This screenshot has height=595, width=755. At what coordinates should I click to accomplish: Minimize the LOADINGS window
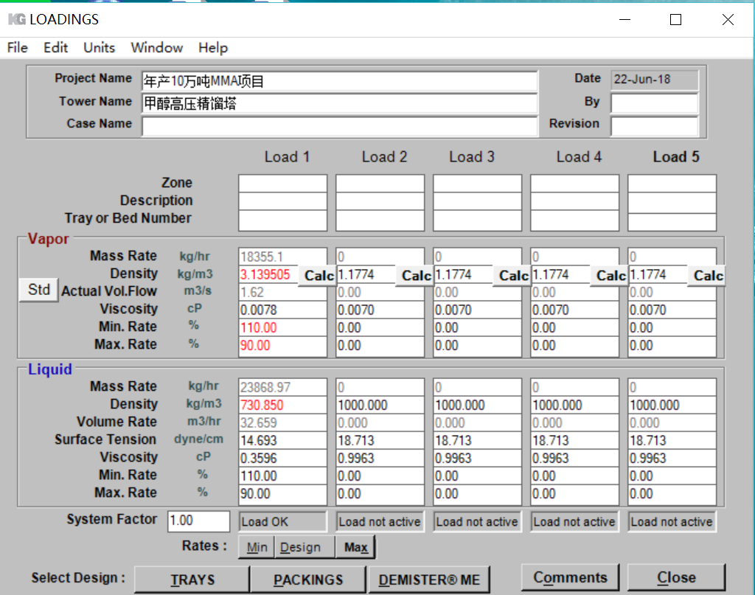[x=624, y=19]
